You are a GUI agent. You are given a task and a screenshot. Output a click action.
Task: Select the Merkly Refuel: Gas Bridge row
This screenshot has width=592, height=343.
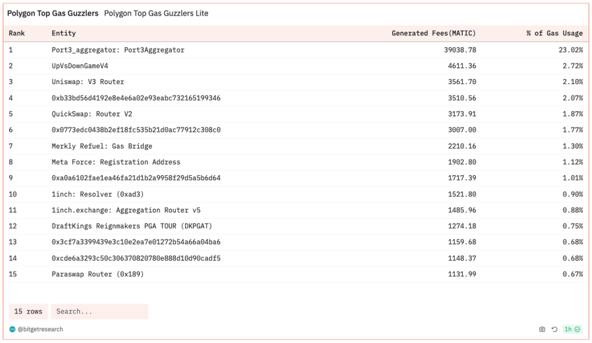[x=102, y=146]
